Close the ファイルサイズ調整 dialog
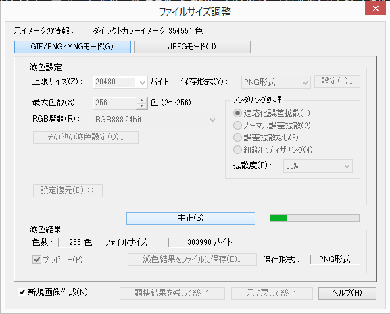The height and width of the screenshot is (314, 390). click(376, 9)
